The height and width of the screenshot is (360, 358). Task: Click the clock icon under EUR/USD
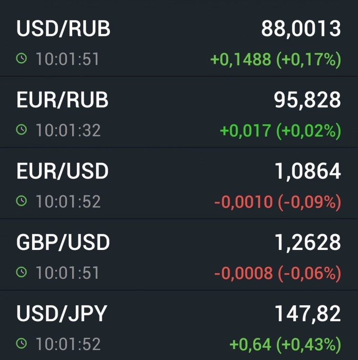[x=22, y=201]
